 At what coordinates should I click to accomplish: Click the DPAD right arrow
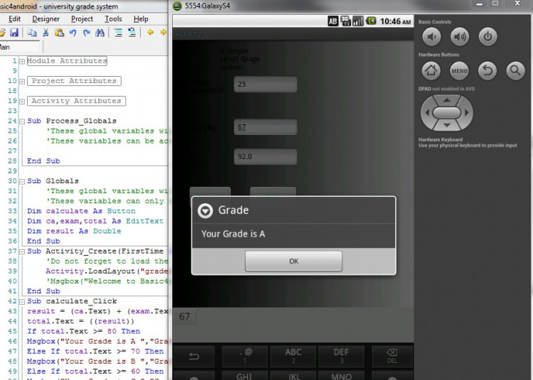tap(467, 113)
